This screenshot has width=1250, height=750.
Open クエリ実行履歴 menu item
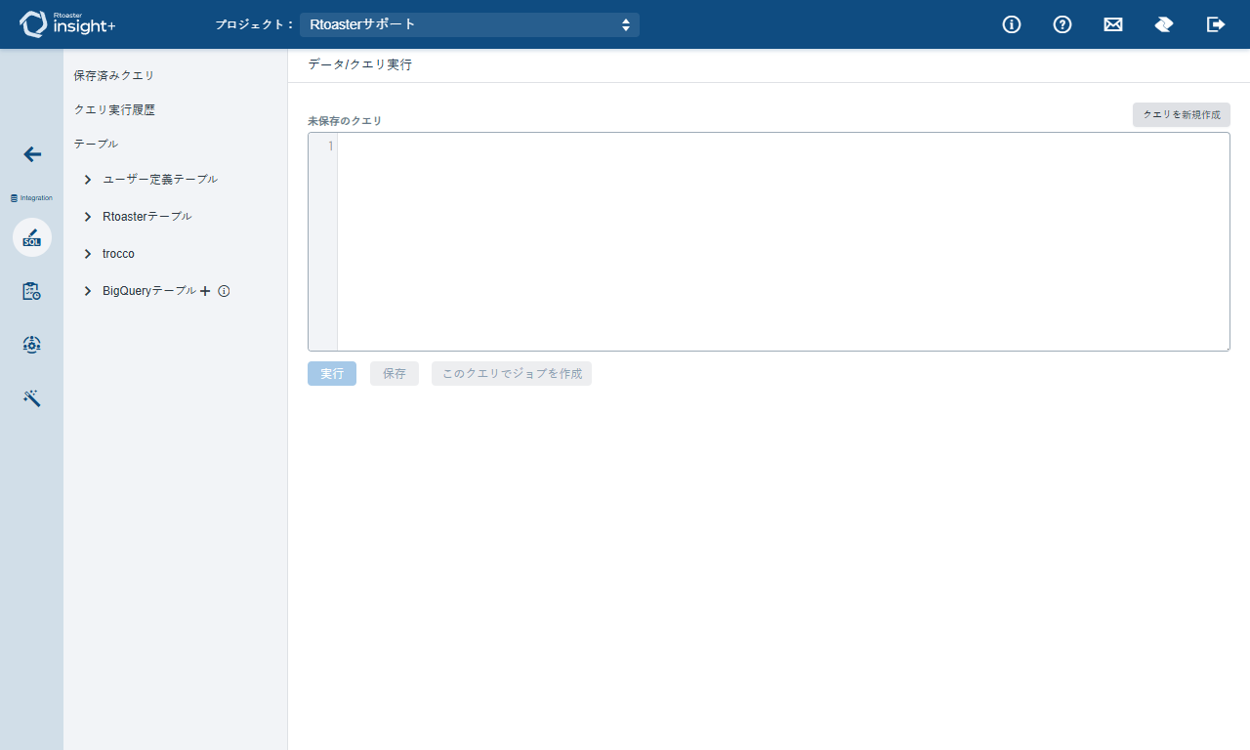(114, 109)
